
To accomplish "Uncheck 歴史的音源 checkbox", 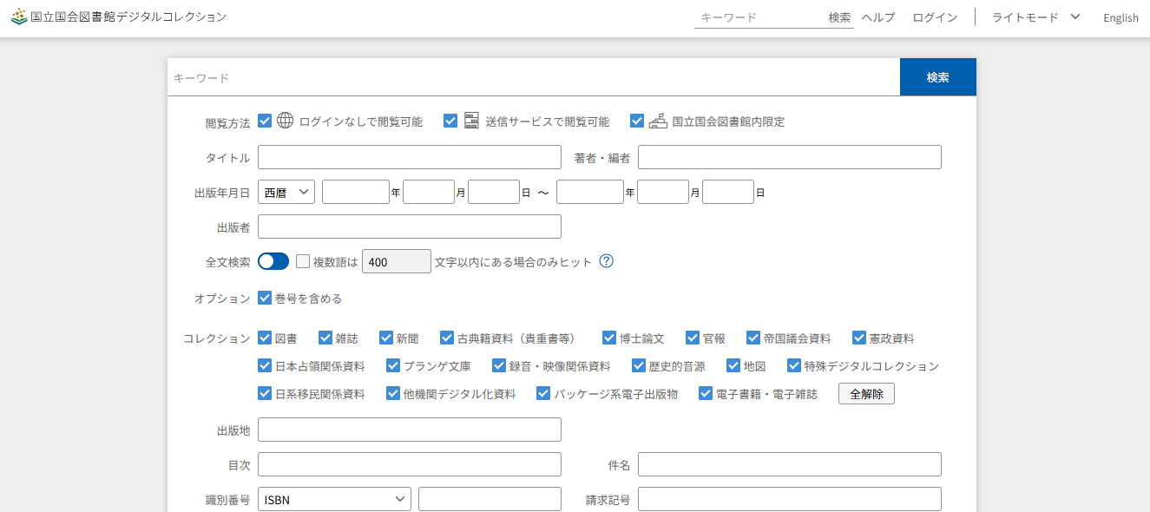I will coord(639,365).
